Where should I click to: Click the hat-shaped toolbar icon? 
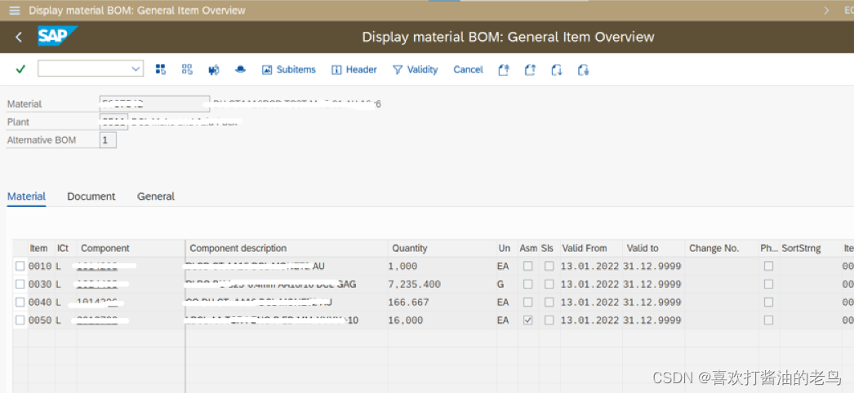point(240,69)
